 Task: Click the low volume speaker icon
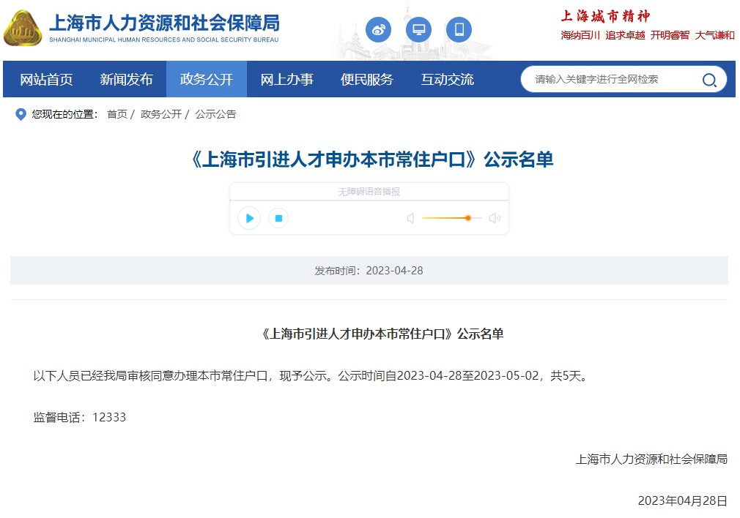point(410,218)
